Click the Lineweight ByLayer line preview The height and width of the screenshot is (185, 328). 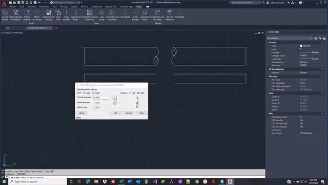point(305,59)
